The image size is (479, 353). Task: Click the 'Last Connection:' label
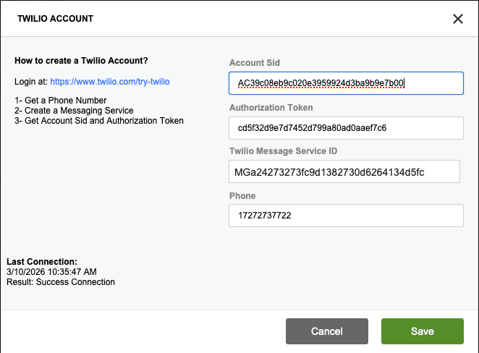click(x=42, y=262)
